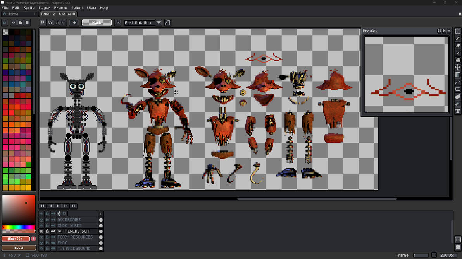Select the Blur tool icon
The width and height of the screenshot is (462, 259).
[458, 104]
